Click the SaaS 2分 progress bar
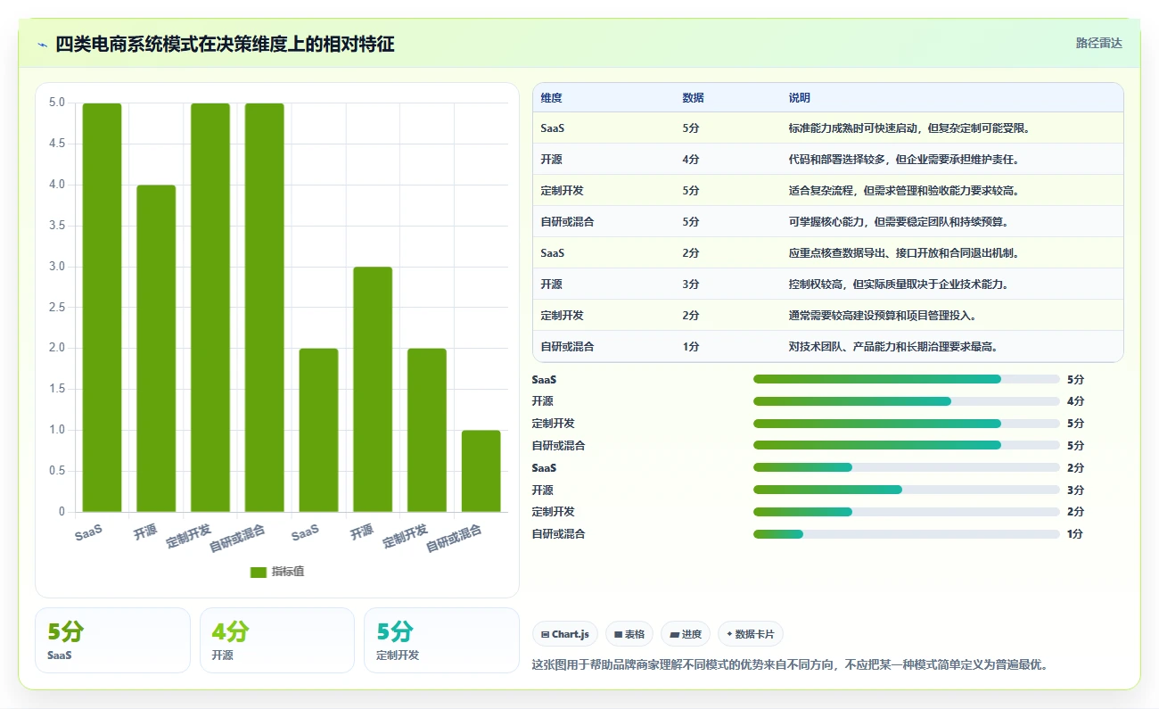 coord(907,467)
